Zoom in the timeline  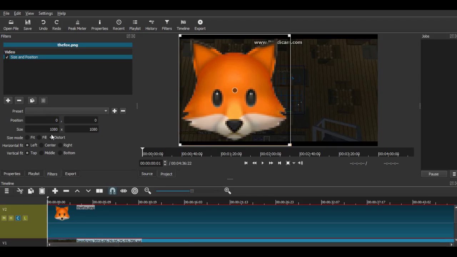point(228,191)
